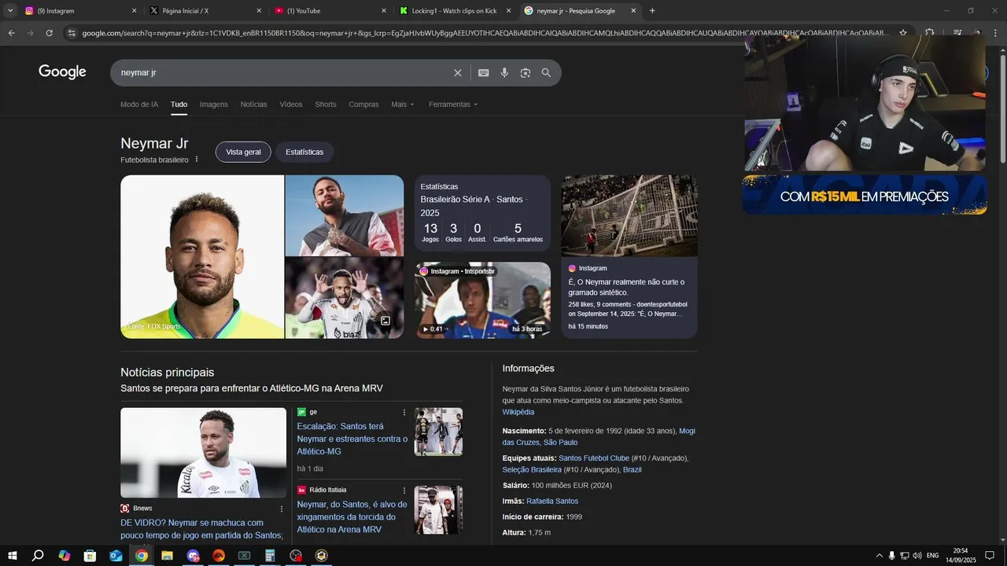1007x566 pixels.
Task: Click the magnifying glass search button
Action: point(546,72)
